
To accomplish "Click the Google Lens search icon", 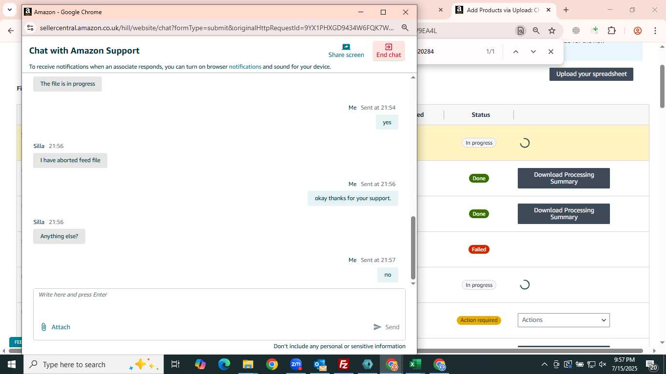I will pyautogui.click(x=521, y=31).
